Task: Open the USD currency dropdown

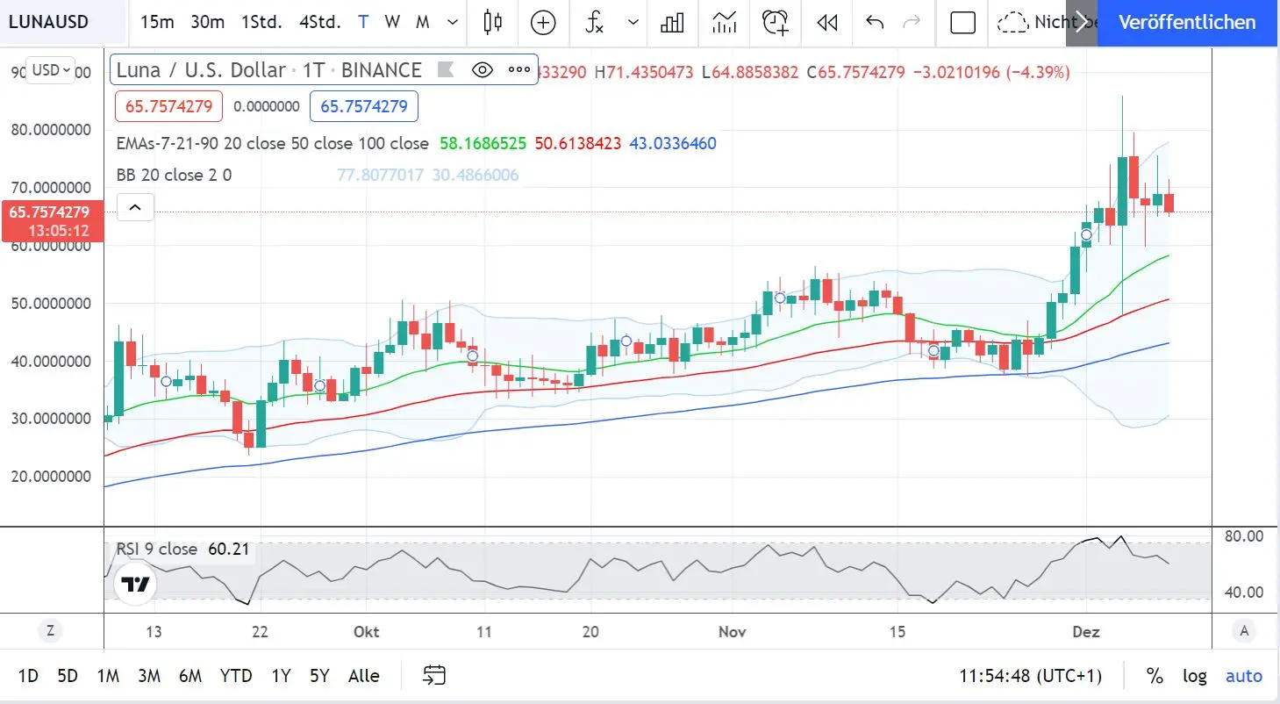Action: 51,70
